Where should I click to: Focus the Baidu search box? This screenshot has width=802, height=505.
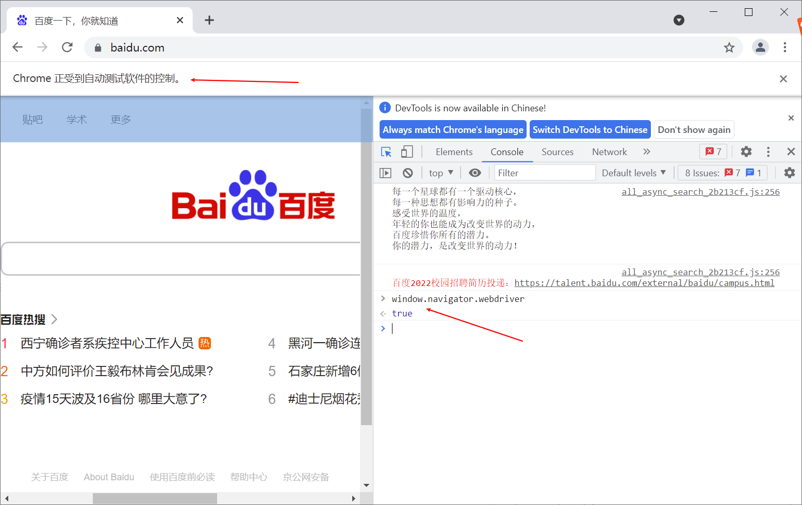tap(182, 259)
